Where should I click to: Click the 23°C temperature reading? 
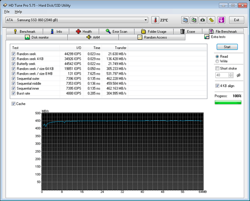point(164,20)
